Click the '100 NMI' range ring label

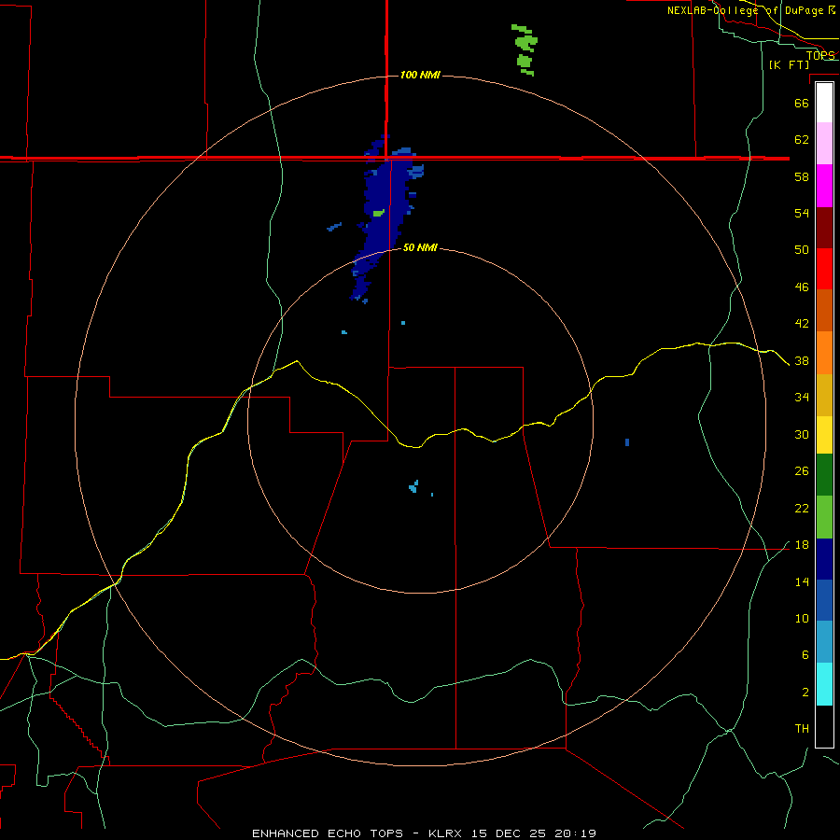point(420,75)
